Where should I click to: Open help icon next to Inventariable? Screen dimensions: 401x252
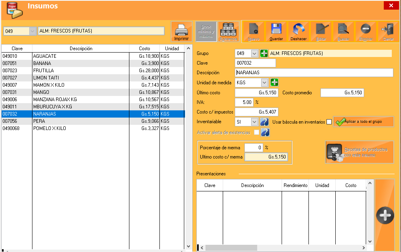pos(264,122)
